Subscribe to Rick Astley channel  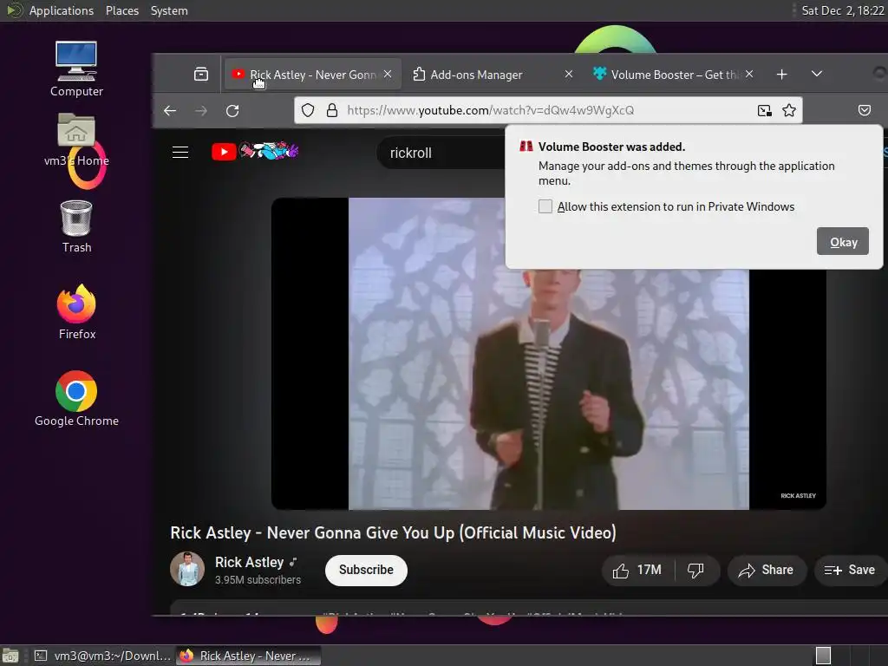[x=366, y=571]
